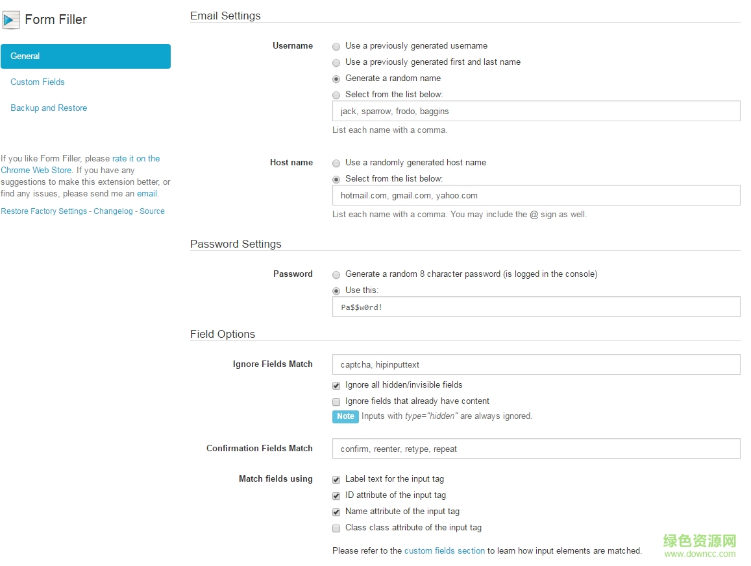Switch to the Custom Fields section
Image resolution: width=751 pixels, height=566 pixels.
(37, 82)
